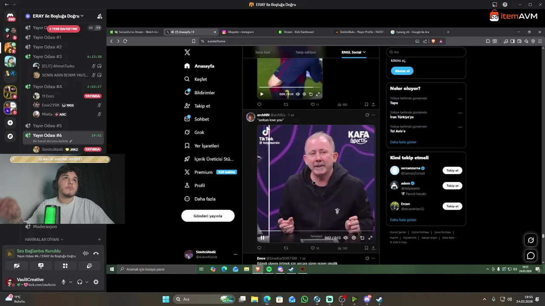Repost the archNN post
The height and width of the screenshot is (306, 545).
(x=286, y=248)
